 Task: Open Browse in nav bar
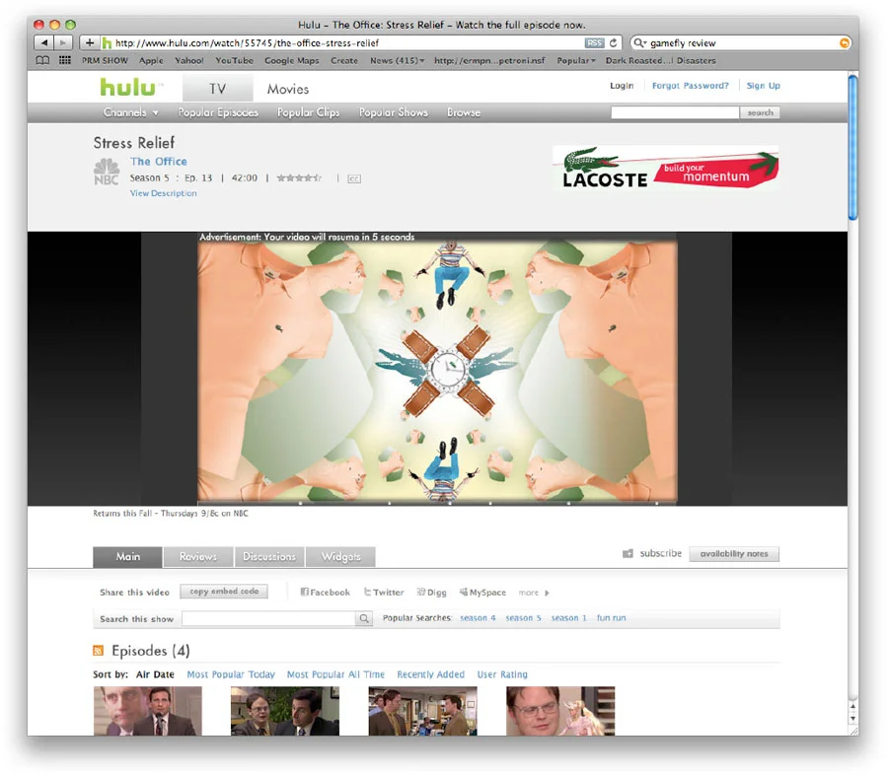point(464,112)
